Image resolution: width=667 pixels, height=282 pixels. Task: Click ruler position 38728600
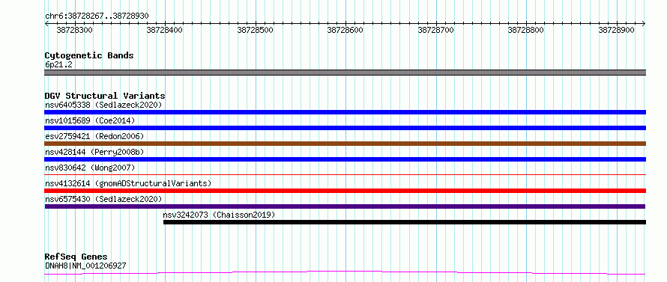pos(345,30)
